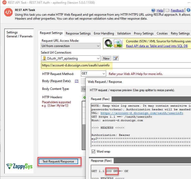The image size is (191, 179).
Task: Open the HTTP Request Method dropdown
Action: pos(94,73)
